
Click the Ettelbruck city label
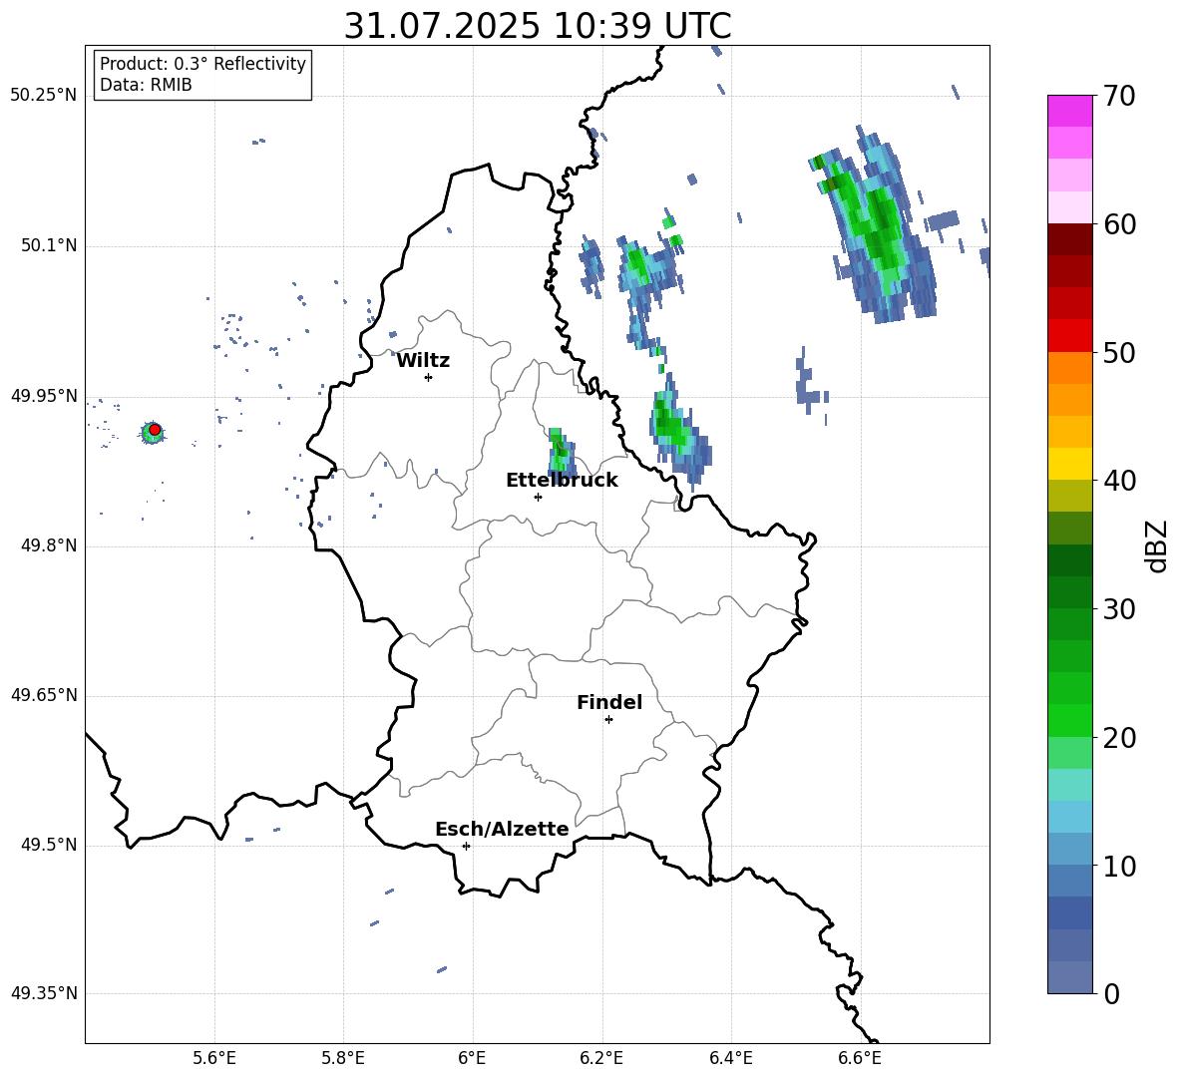[x=562, y=481]
